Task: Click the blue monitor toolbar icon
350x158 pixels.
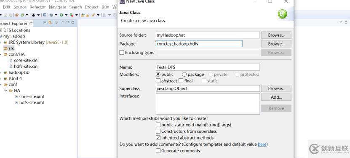Action: (x=45, y=15)
